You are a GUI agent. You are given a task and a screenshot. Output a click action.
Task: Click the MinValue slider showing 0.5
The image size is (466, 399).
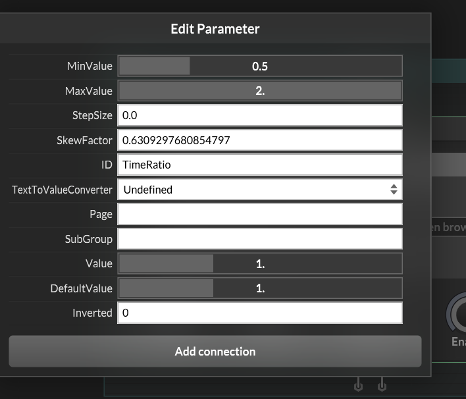[259, 66]
